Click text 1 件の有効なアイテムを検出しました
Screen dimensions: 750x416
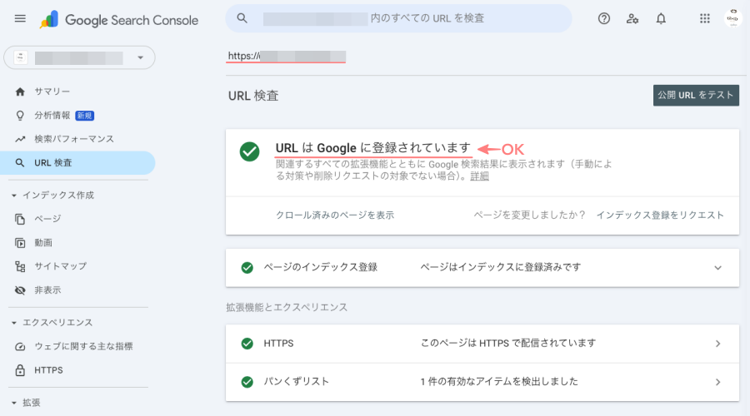pyautogui.click(x=499, y=382)
